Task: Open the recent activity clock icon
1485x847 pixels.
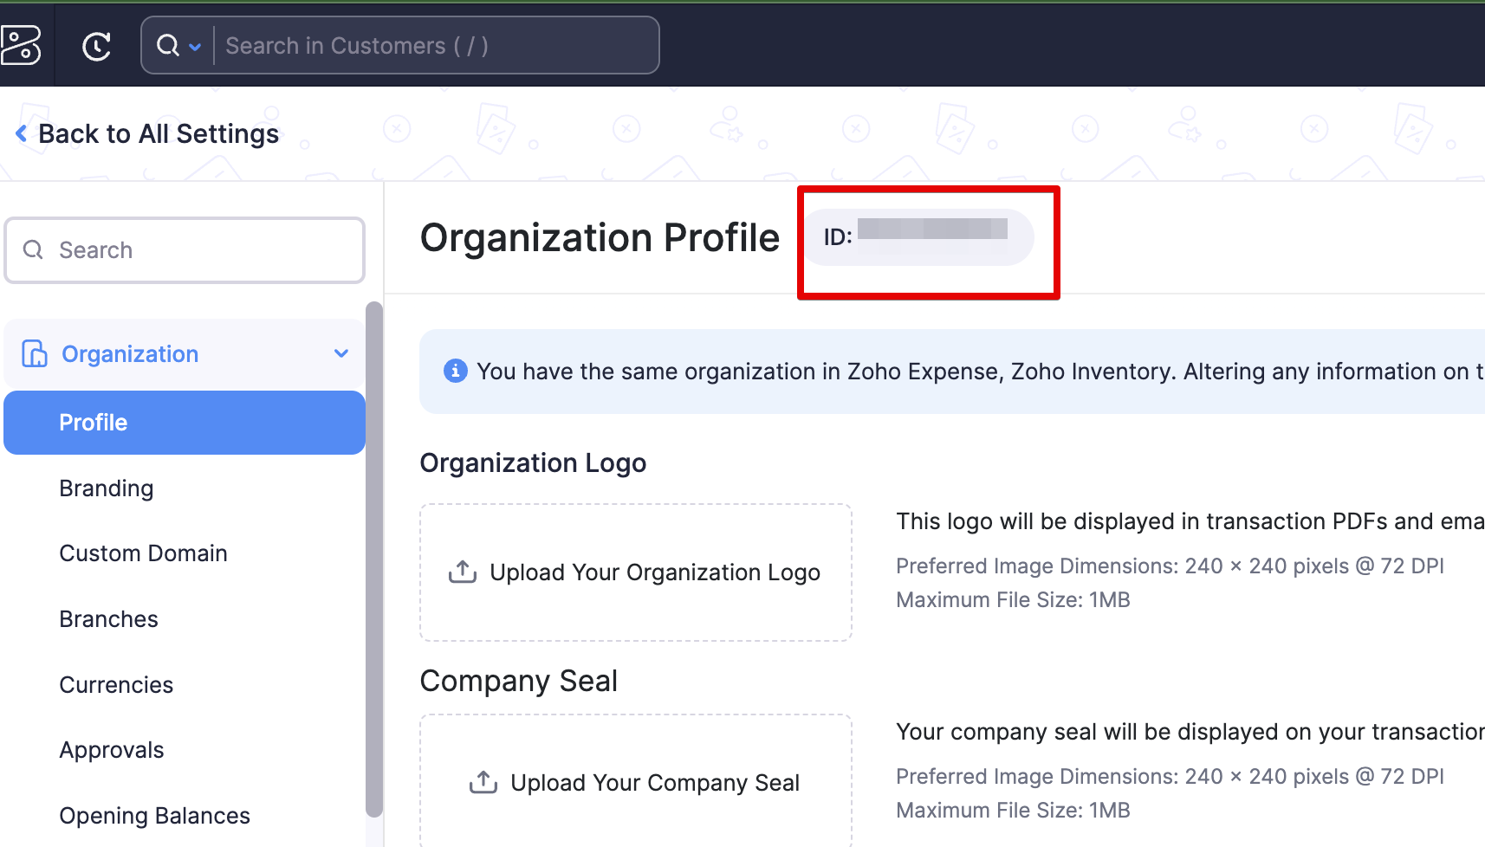Action: pyautogui.click(x=96, y=46)
